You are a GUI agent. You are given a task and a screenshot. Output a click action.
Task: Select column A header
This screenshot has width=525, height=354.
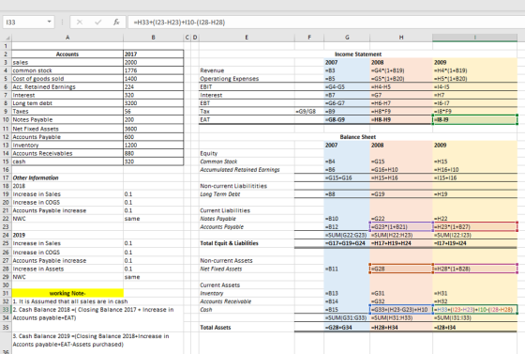pos(67,38)
